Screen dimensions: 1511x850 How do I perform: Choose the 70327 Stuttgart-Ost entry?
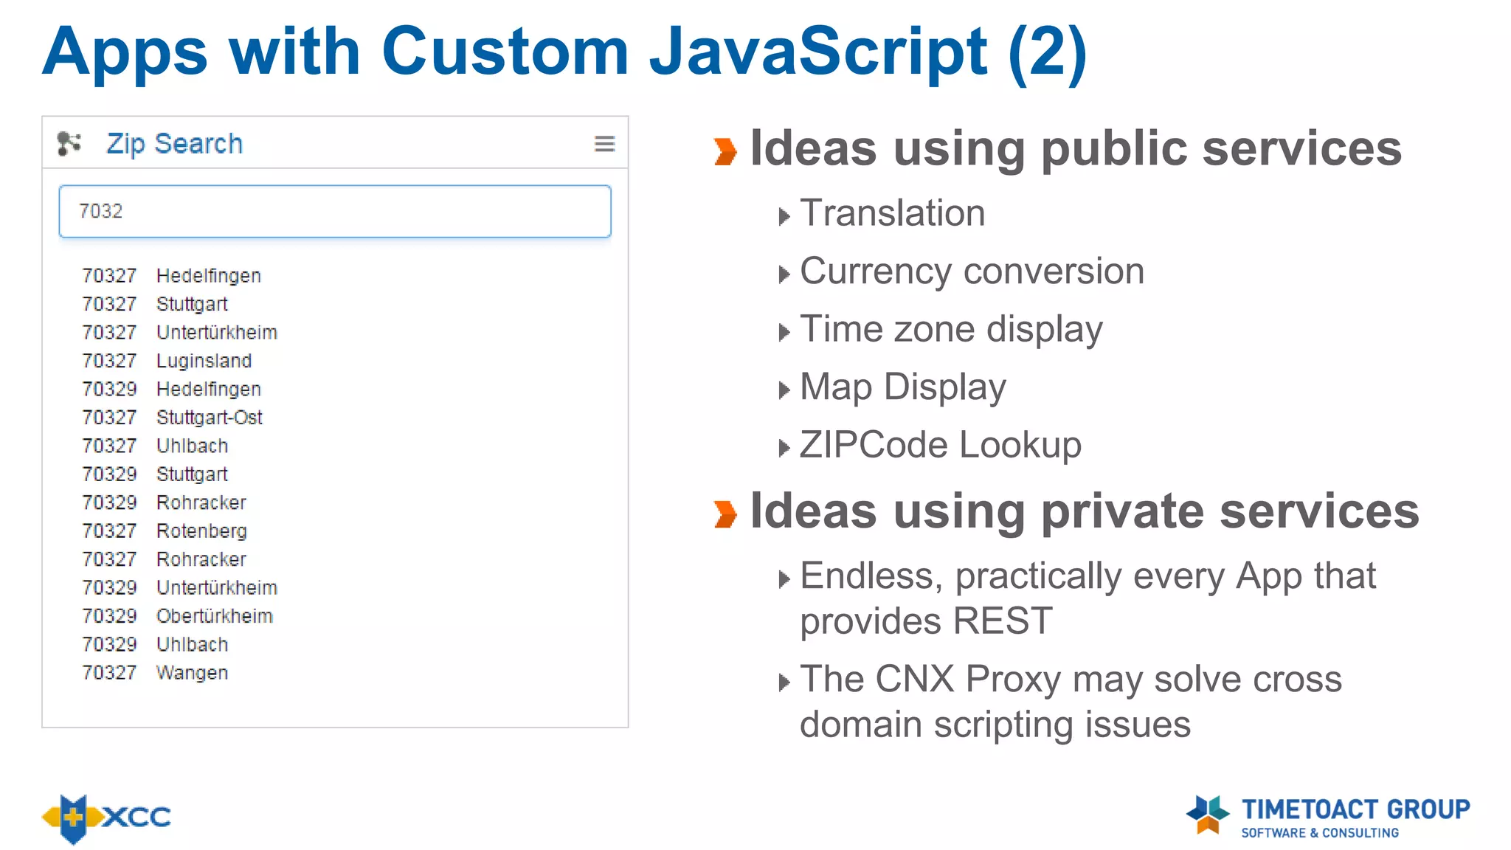click(x=172, y=418)
